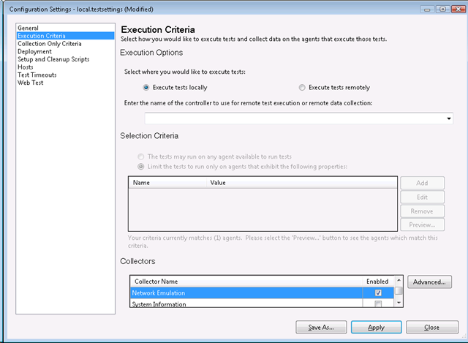Click the Close button at bottom
The height and width of the screenshot is (343, 468).
pyautogui.click(x=432, y=327)
